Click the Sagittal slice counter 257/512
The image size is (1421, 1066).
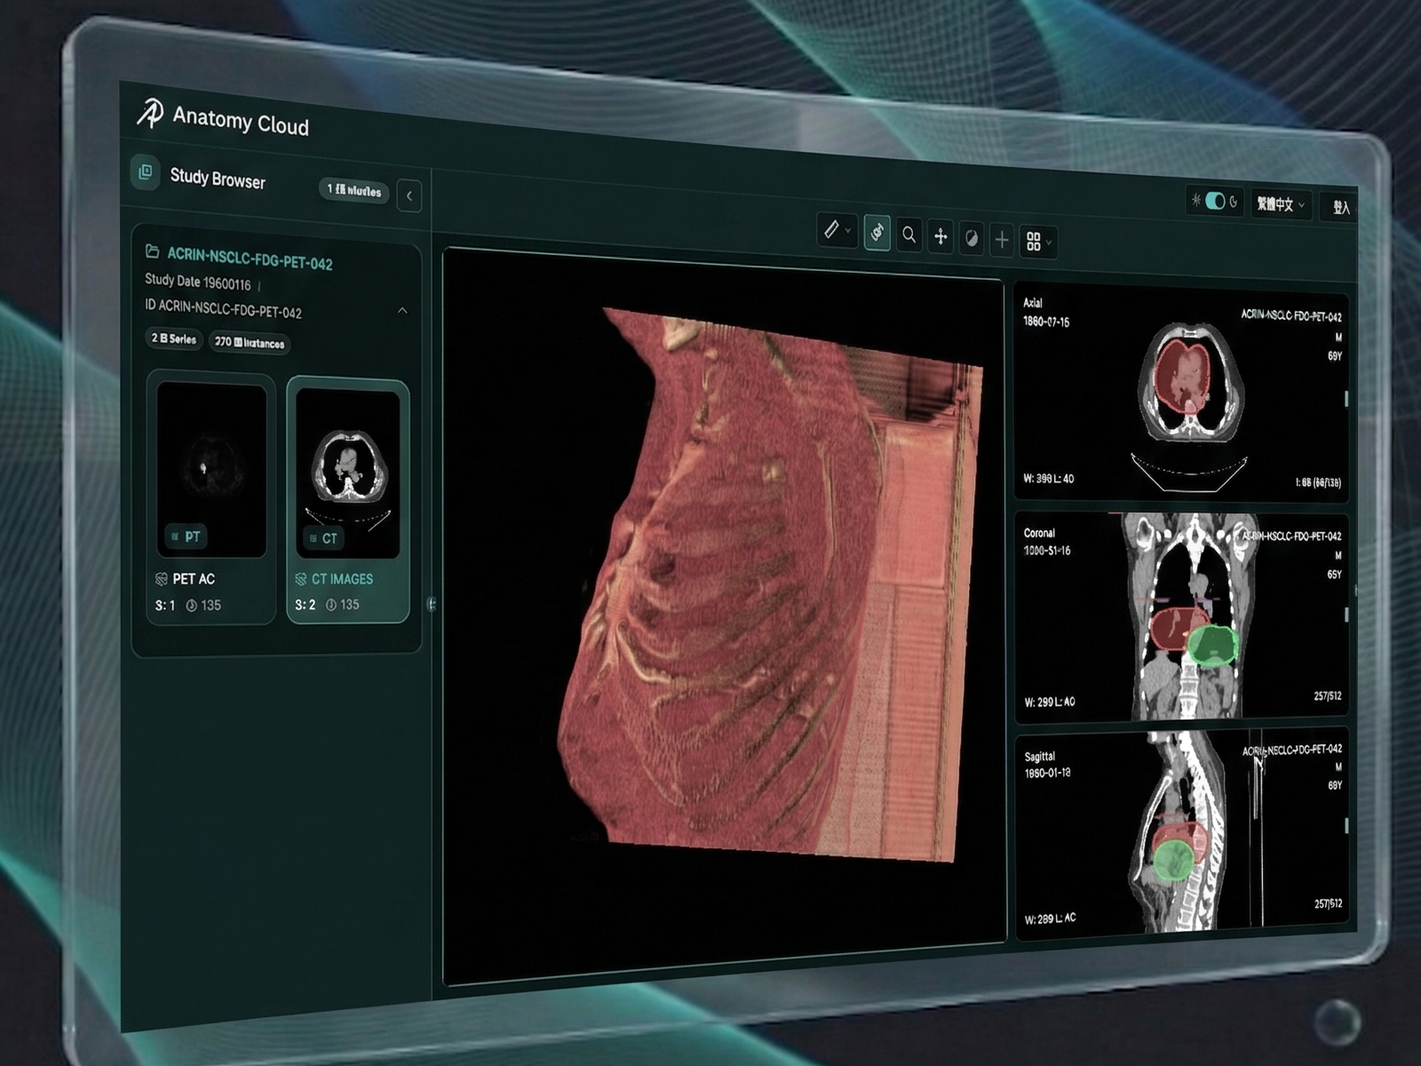coord(1329,903)
